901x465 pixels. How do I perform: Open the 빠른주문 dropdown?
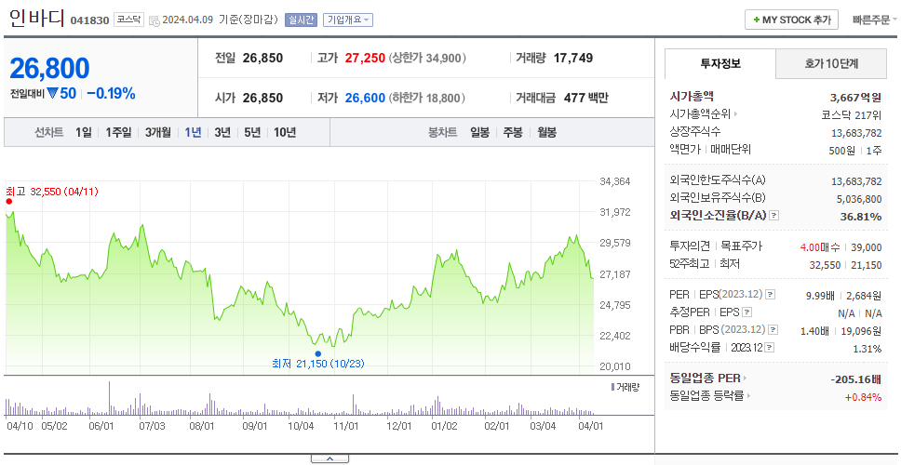875,20
